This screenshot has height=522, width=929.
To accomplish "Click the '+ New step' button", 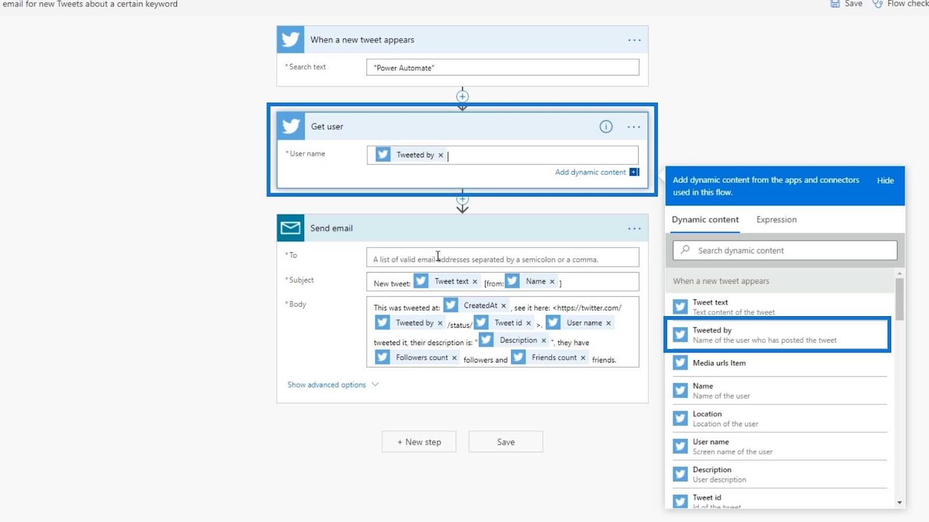I will pos(419,441).
